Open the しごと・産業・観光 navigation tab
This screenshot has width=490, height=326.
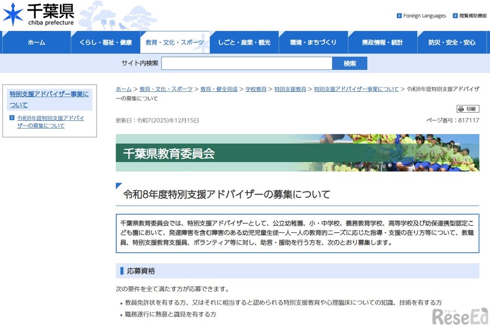click(x=244, y=42)
